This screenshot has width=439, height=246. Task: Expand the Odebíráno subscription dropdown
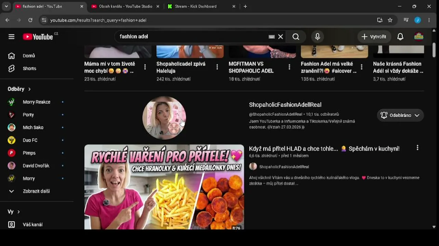[400, 115]
